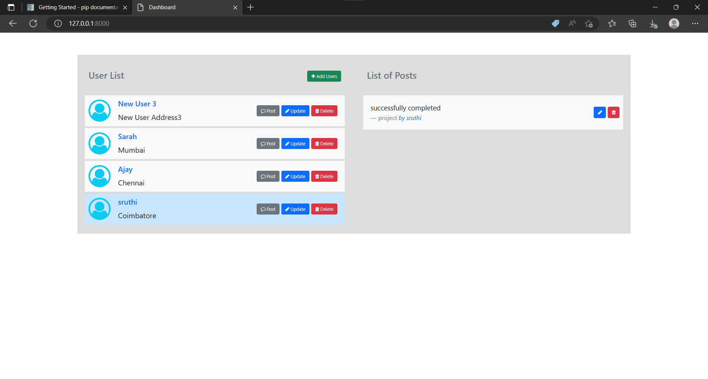Click the Favorites star icon in toolbar
The image size is (708, 379).
pos(612,24)
